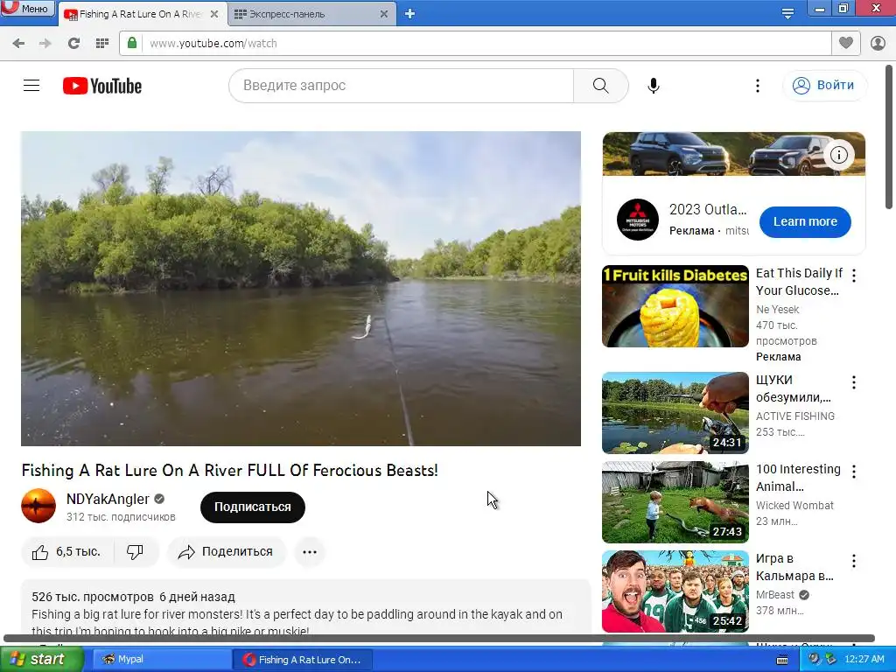The height and width of the screenshot is (672, 896).
Task: Click the browser back arrow
Action: 18,44
